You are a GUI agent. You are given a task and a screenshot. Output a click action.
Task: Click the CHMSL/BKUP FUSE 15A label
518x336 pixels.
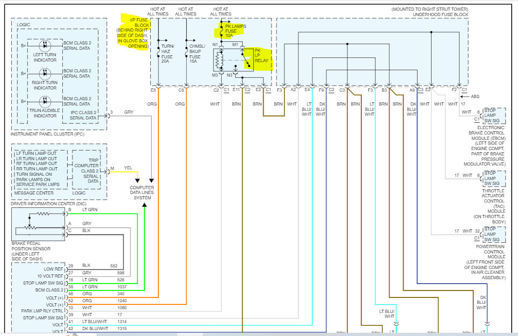197,54
